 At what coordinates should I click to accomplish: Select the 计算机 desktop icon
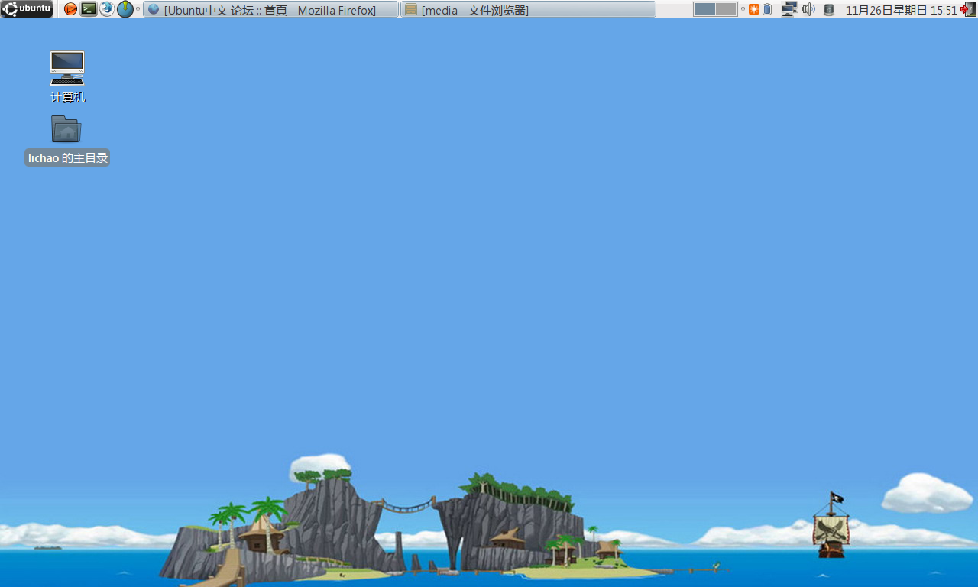67,76
